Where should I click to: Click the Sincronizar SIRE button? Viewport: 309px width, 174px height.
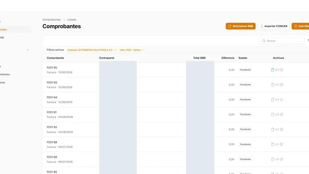click(240, 26)
